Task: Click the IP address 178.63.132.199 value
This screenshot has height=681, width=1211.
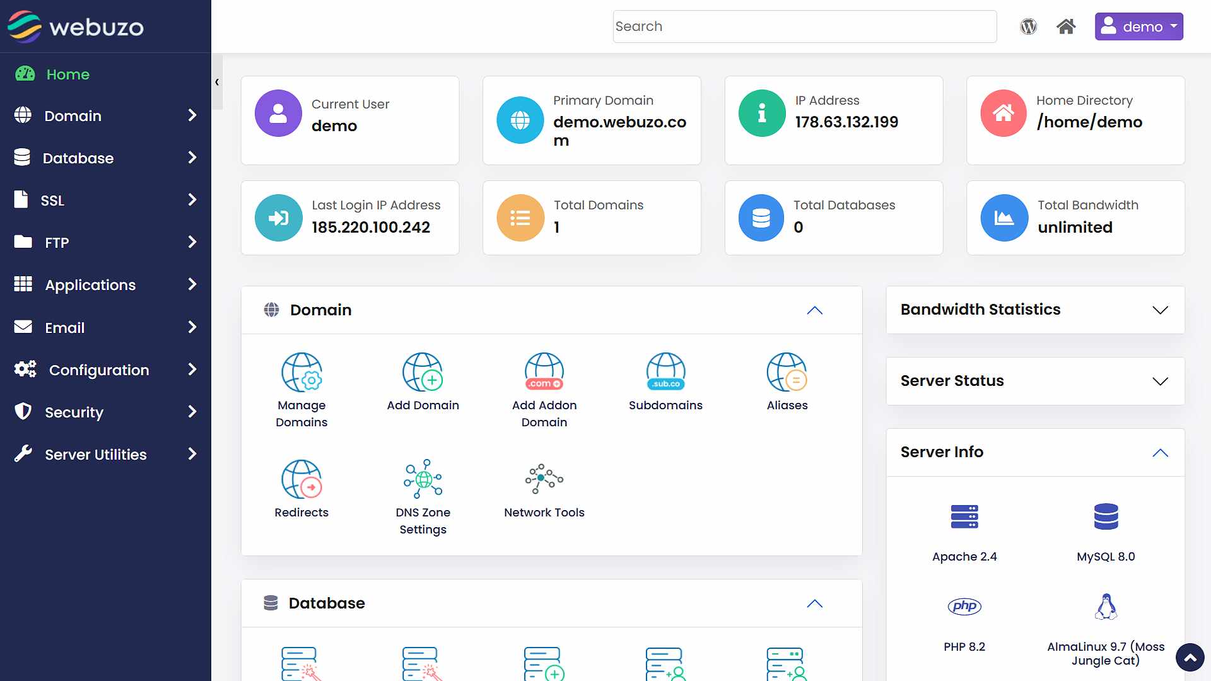Action: coord(846,122)
